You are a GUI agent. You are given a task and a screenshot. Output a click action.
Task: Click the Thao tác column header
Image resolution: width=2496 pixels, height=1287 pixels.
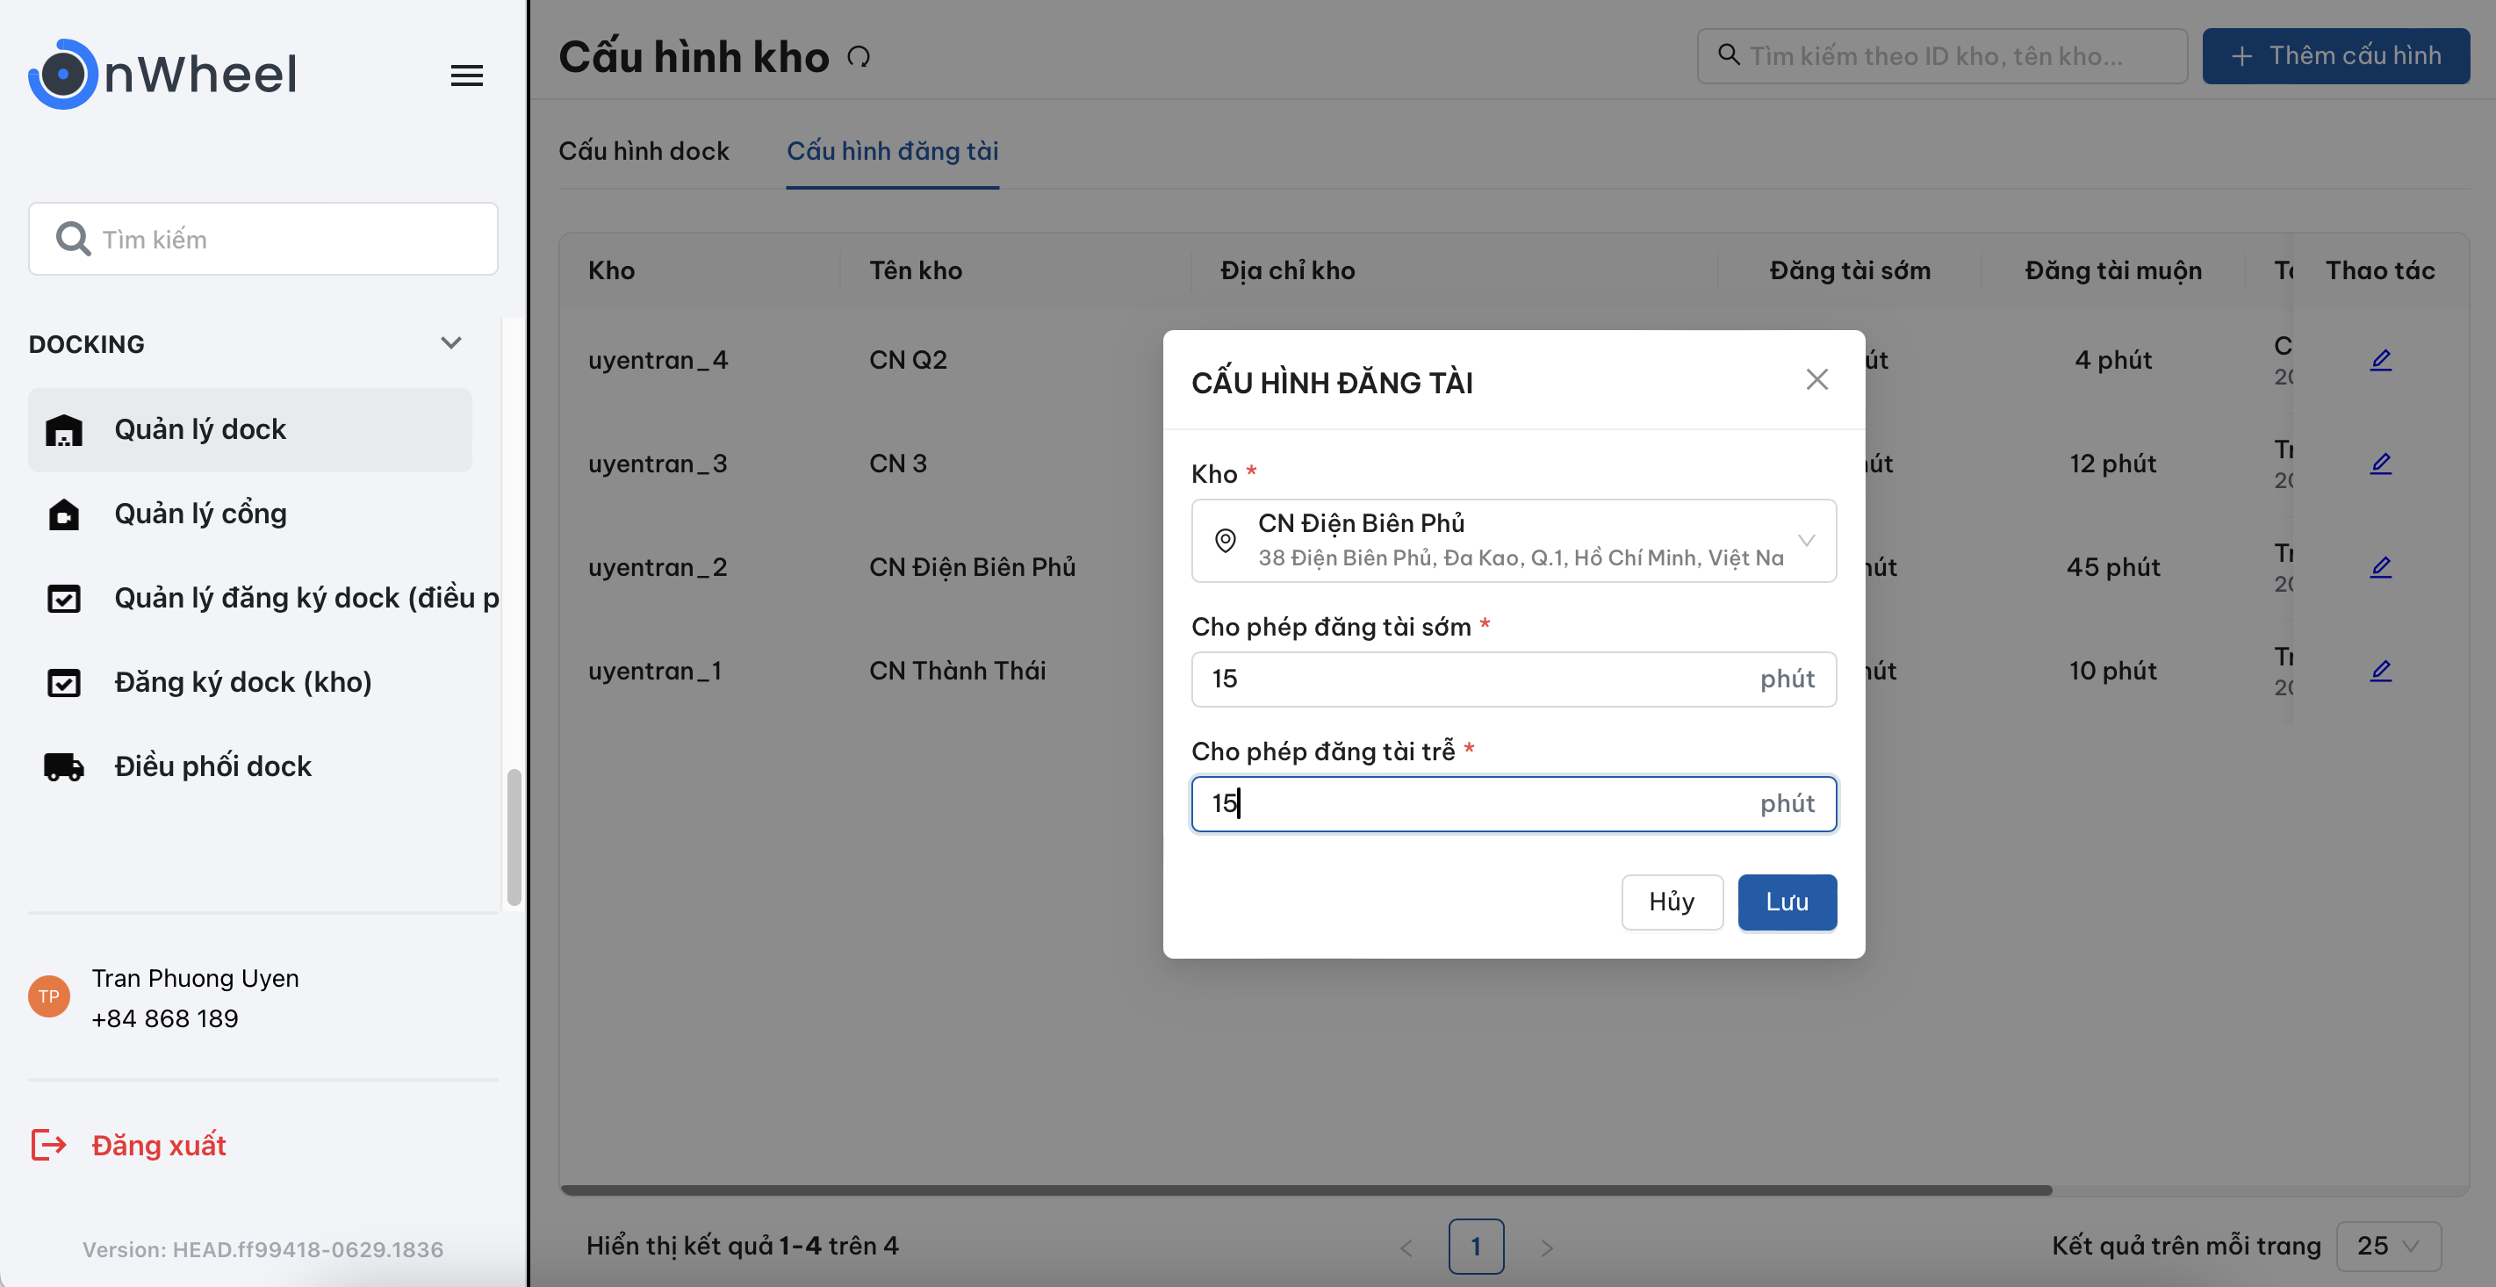tap(2380, 270)
